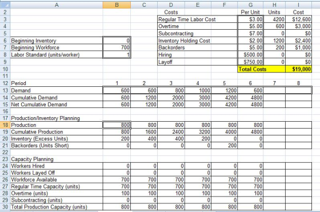Click the $19,000 total cost cell
The width and height of the screenshot is (320, 212).
point(298,69)
